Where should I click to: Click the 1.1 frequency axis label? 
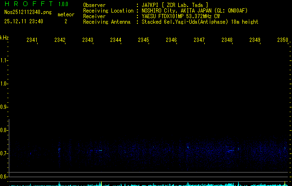click(x=4, y=60)
